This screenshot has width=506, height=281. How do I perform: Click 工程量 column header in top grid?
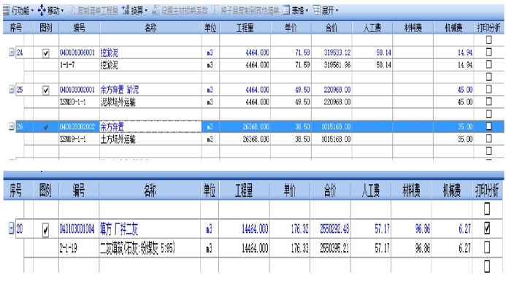point(245,28)
